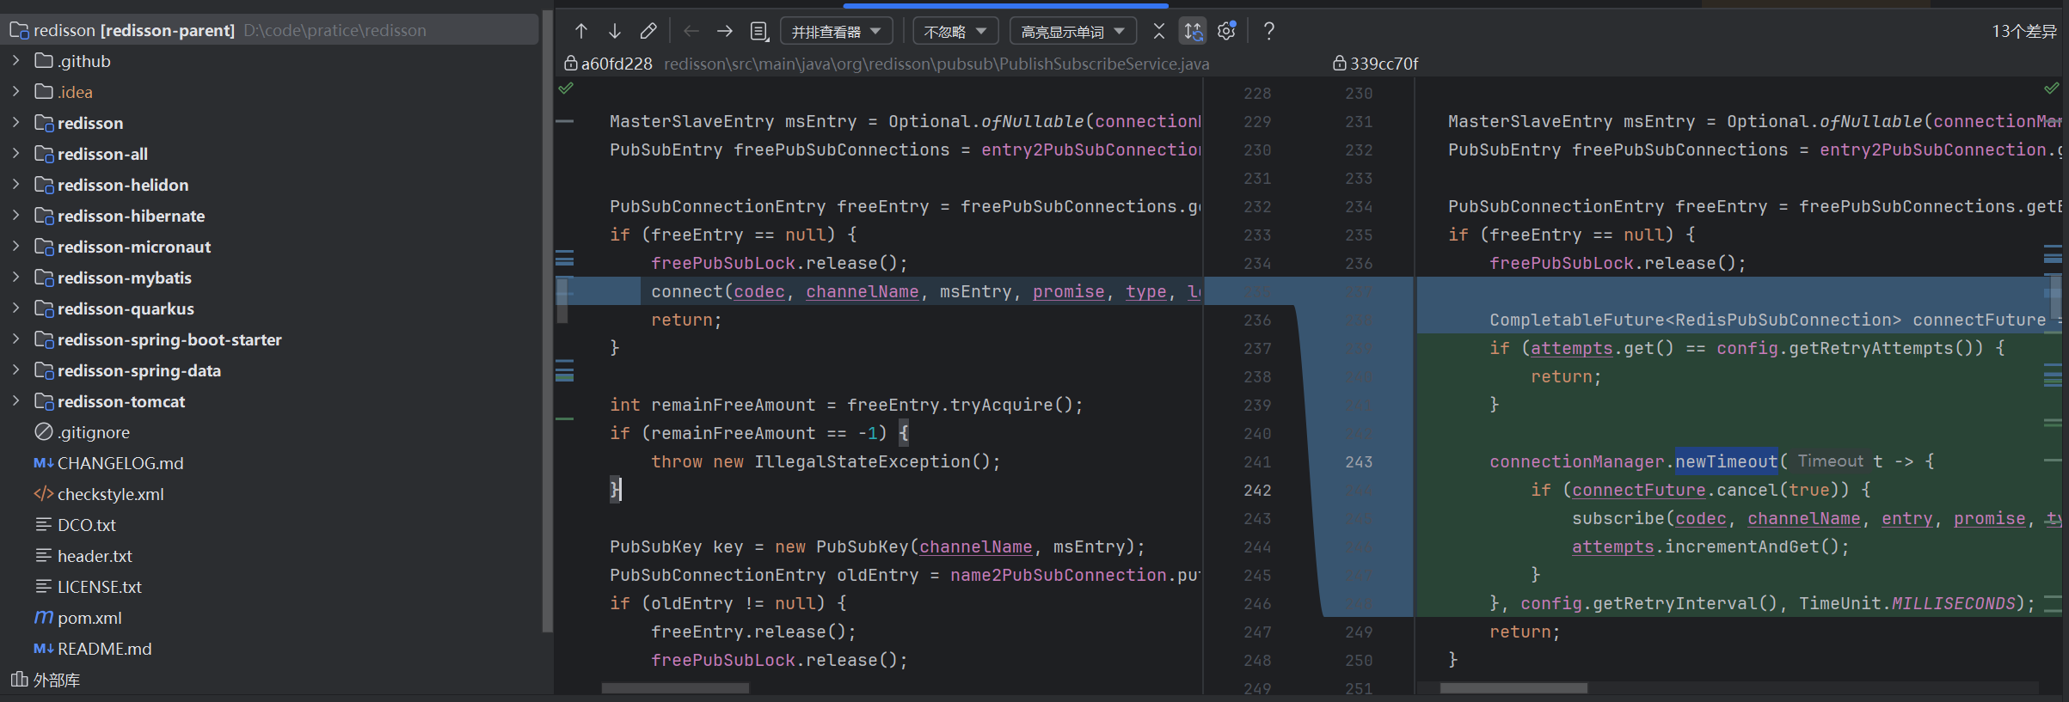2069x702 pixels.
Task: Go to previous difference with up arrow
Action: click(581, 31)
